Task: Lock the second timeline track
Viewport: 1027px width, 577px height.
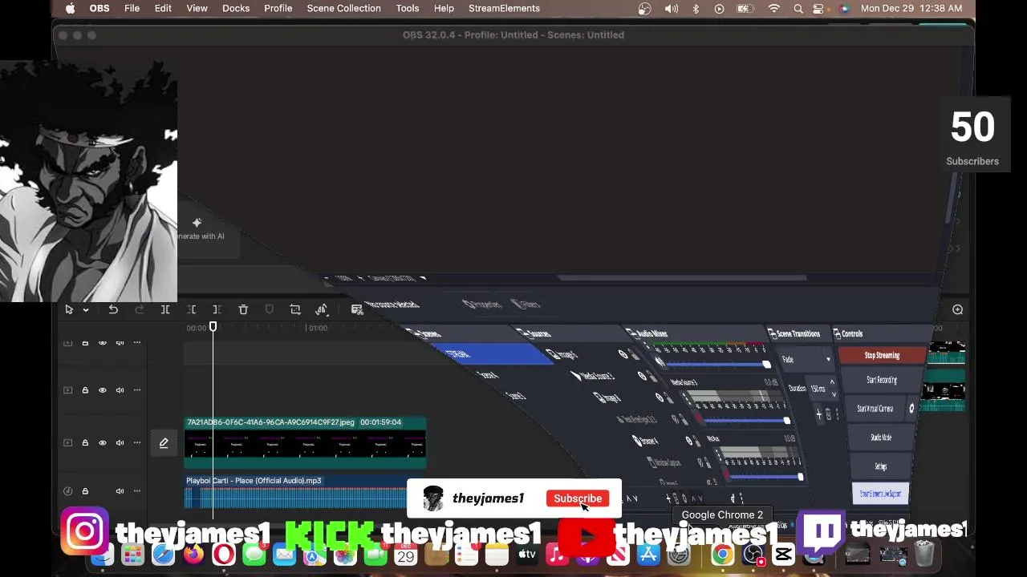Action: [x=85, y=390]
